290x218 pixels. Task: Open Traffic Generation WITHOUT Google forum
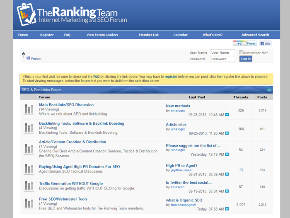coord(71,183)
